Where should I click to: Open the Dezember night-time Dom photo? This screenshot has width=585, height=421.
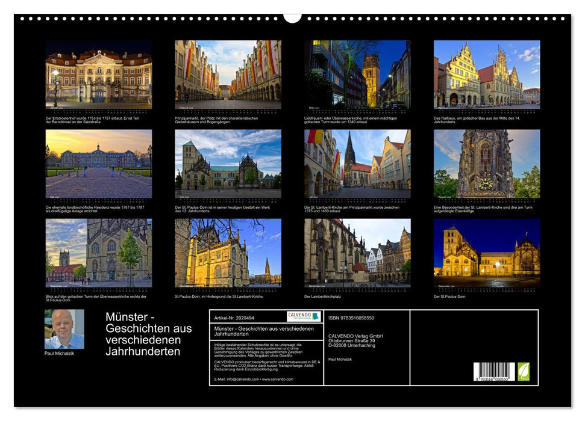click(x=485, y=253)
